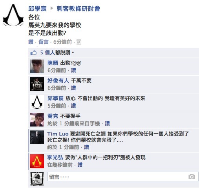Screen dimensions: 199x188
Task: Like 陳顥's comment 出動?@@
Action: (73, 70)
